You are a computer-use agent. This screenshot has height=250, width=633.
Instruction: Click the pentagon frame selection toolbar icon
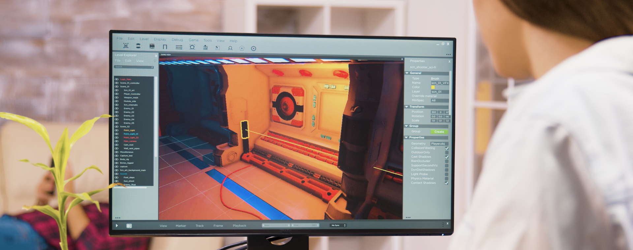(x=192, y=47)
